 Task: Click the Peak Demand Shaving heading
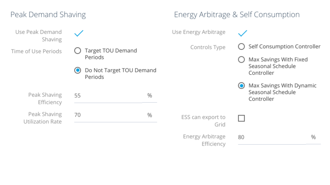pyautogui.click(x=48, y=15)
